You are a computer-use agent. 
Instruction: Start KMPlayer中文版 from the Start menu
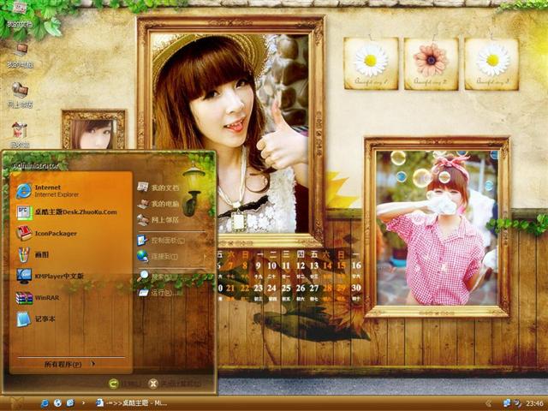[58, 276]
